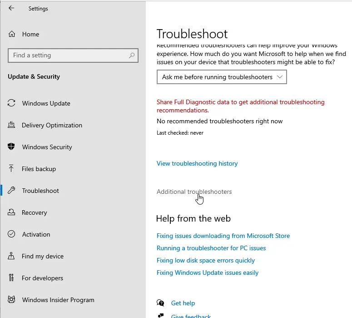Click the Windows Security shield icon
The height and width of the screenshot is (318, 352).
tap(11, 146)
